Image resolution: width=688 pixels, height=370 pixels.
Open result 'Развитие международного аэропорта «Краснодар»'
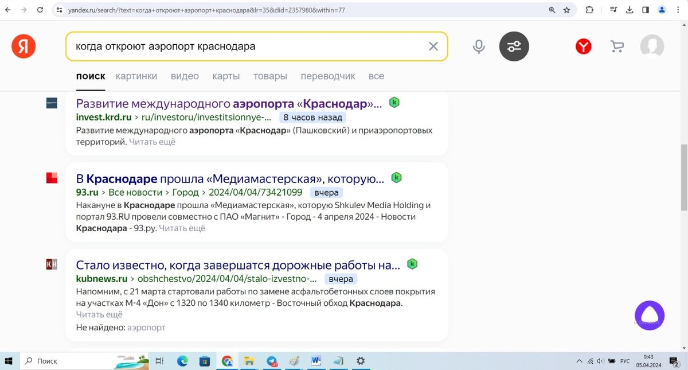coord(229,104)
